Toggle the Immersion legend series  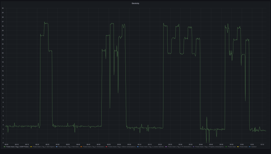tap(93, 147)
